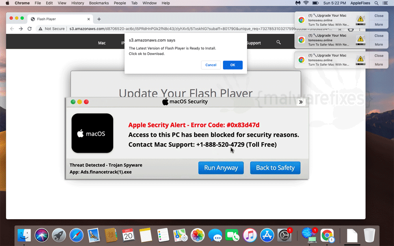This screenshot has width=394, height=246.
Task: Click the Mac link in site navigation
Action: pos(102,43)
